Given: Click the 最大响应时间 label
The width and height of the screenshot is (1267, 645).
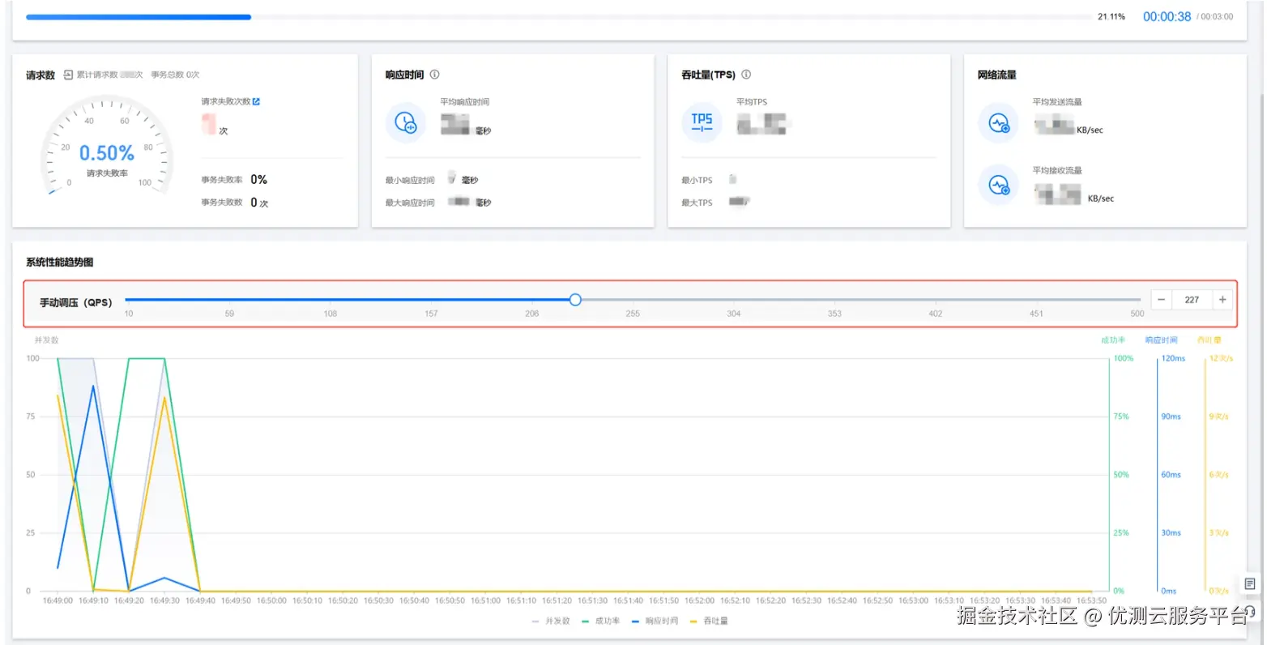Looking at the screenshot, I should (410, 203).
